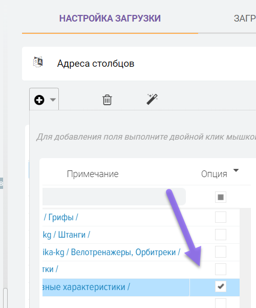Check the option box for Штанги row

pyautogui.click(x=221, y=235)
